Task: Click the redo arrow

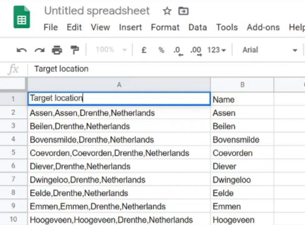Action: coord(39,50)
